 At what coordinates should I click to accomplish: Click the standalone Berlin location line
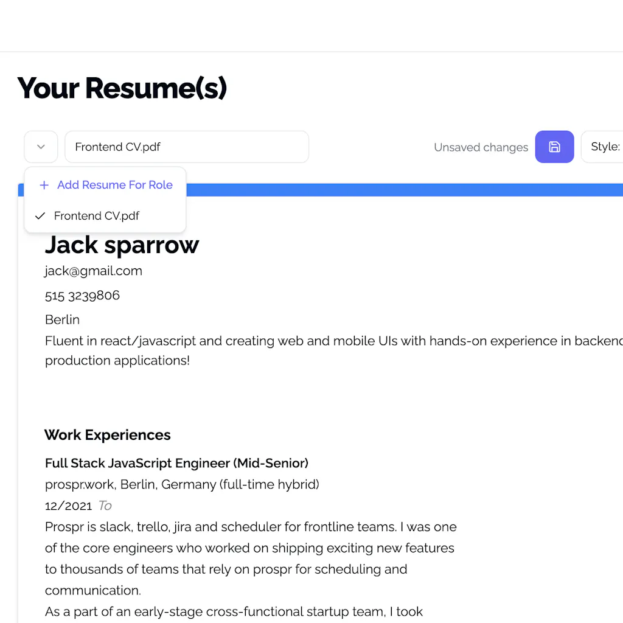tap(62, 319)
